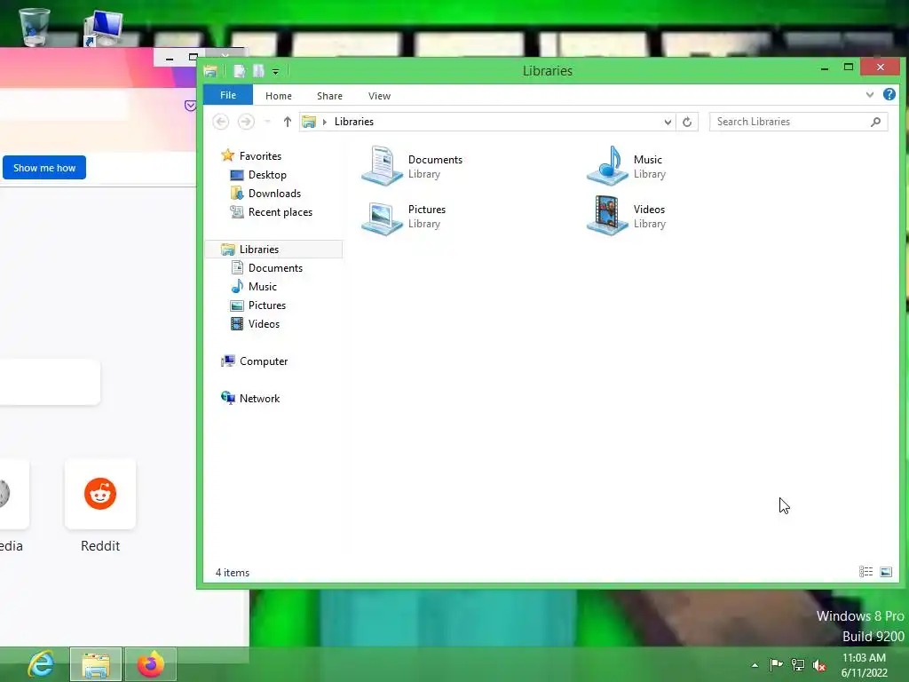The width and height of the screenshot is (909, 682).
Task: Open the Documents library icon
Action: click(382, 166)
